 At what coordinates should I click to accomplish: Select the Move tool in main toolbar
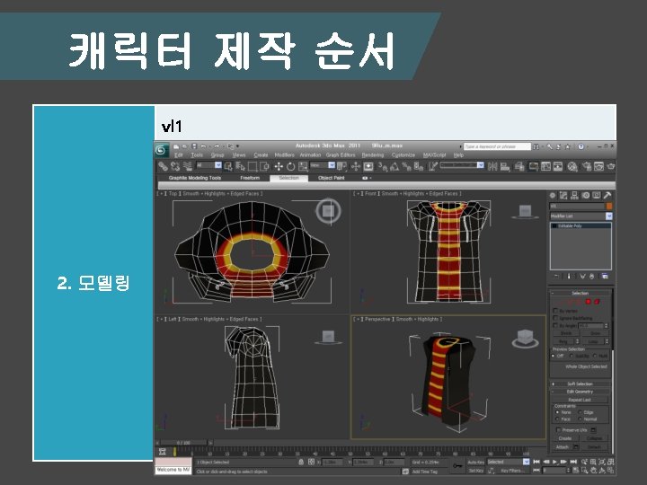click(x=279, y=166)
